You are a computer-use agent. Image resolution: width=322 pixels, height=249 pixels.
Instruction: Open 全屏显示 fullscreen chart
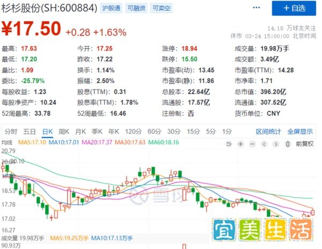point(300,131)
